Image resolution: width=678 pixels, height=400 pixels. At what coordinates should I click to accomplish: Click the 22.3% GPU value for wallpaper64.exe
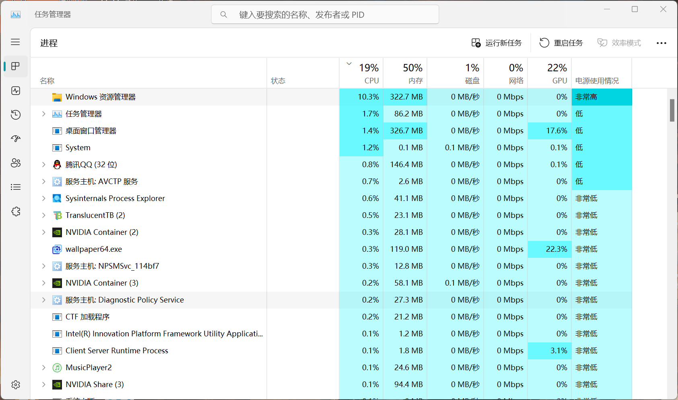(x=557, y=249)
